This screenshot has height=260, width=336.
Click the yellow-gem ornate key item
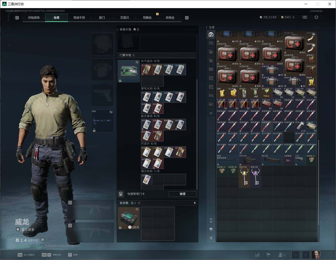click(x=245, y=176)
